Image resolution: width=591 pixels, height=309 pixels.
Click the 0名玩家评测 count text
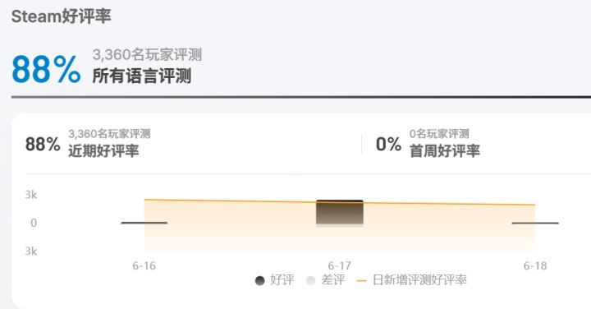439,134
